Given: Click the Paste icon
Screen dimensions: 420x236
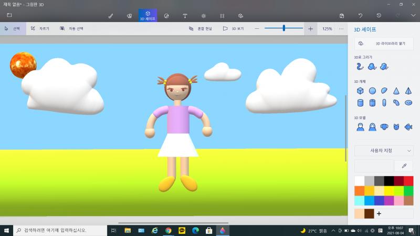Looking at the screenshot, I should point(342,16).
